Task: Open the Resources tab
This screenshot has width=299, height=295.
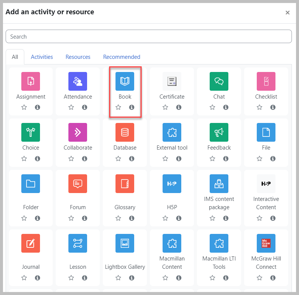Action: point(78,57)
